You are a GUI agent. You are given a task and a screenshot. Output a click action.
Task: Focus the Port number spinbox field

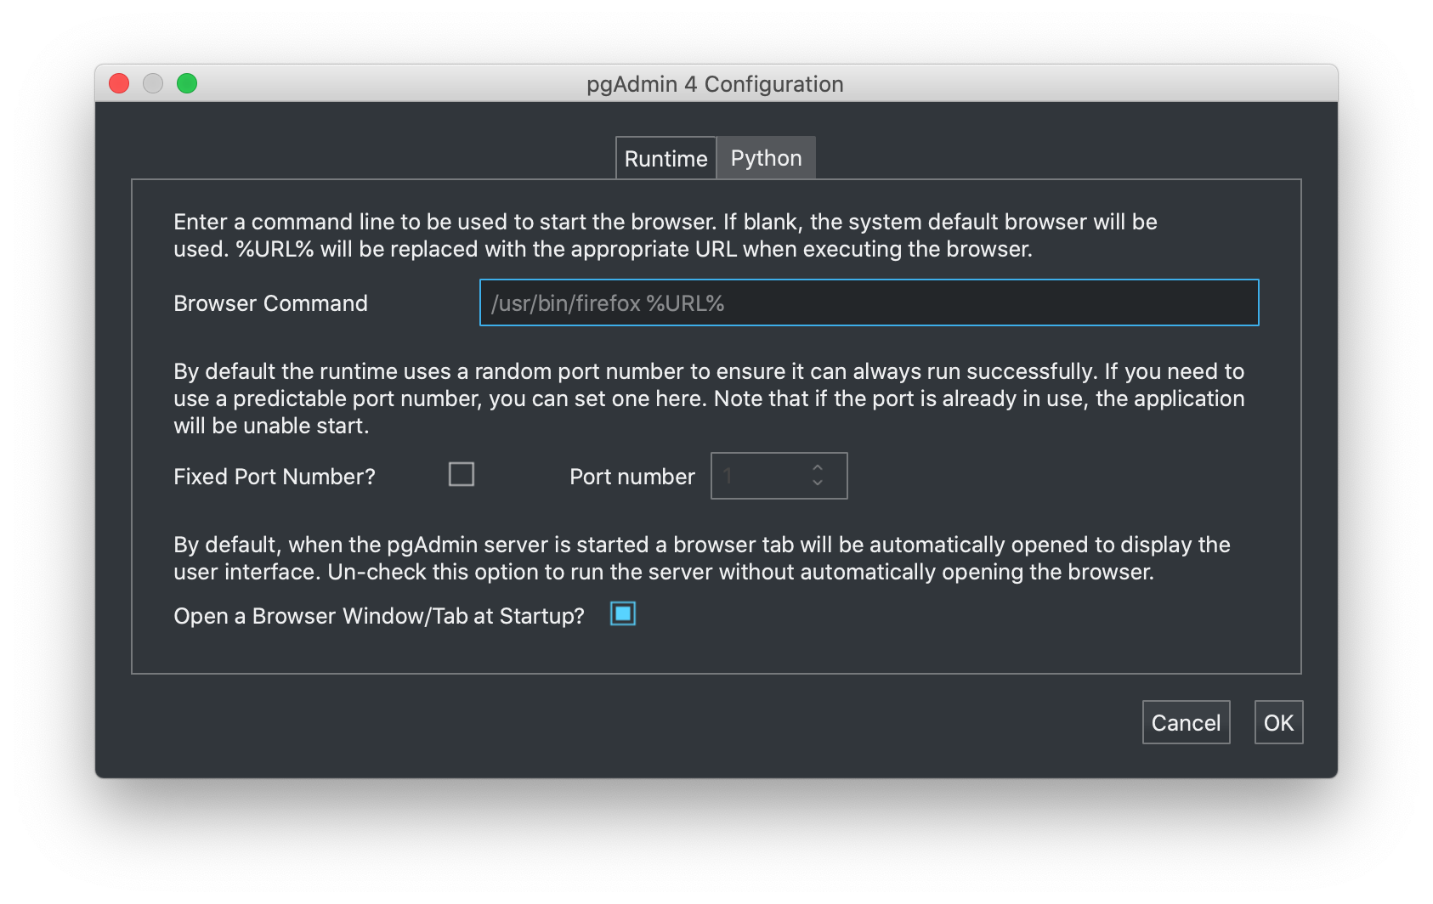point(756,476)
